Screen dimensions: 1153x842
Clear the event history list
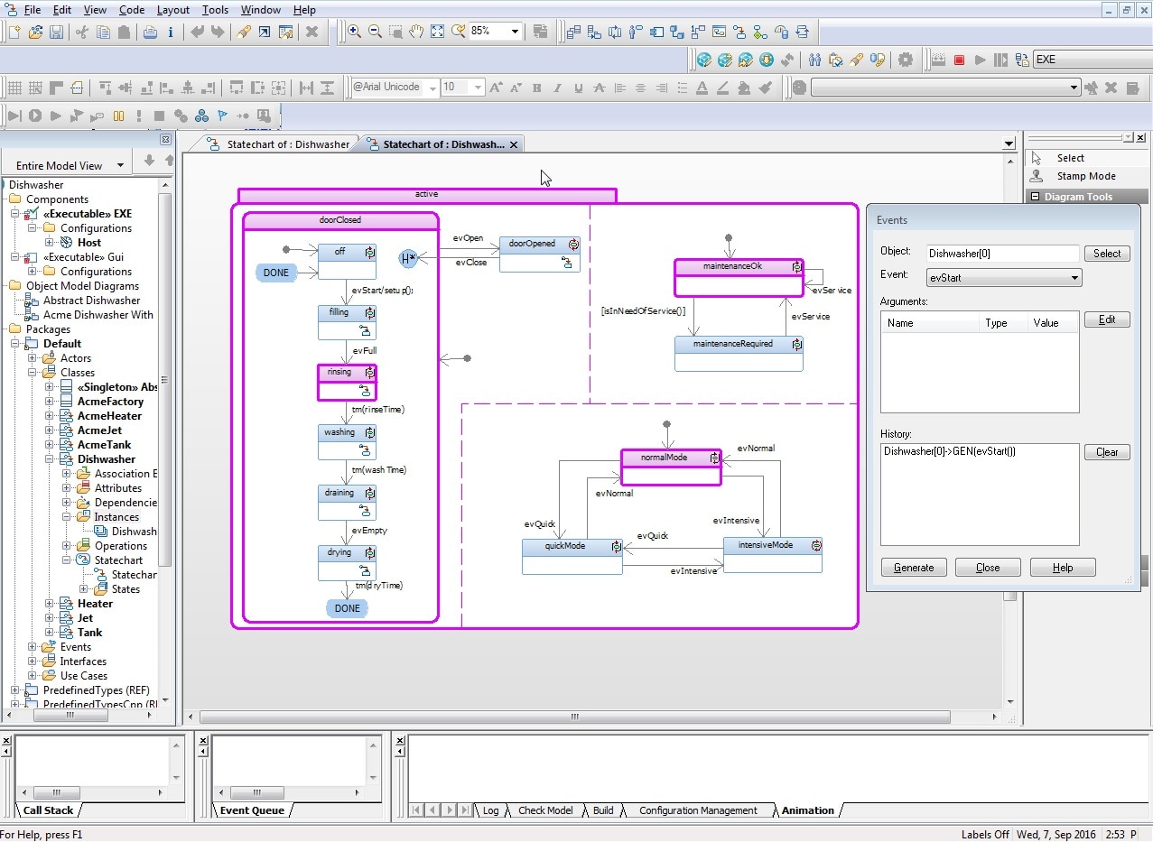coord(1107,451)
